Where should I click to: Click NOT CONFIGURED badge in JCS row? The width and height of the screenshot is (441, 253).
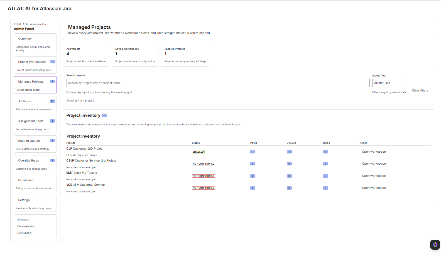tap(204, 188)
